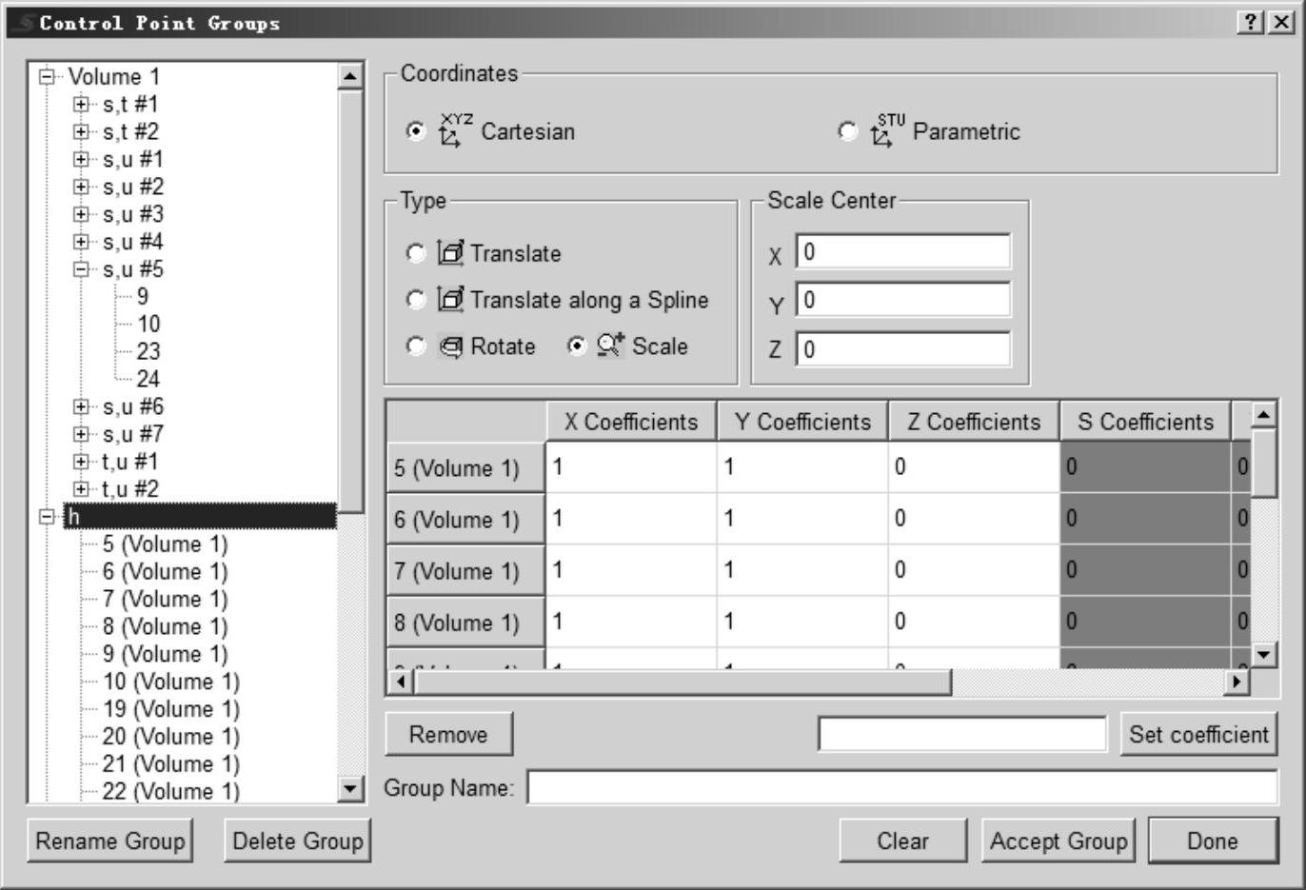Click the Done button
This screenshot has width=1306, height=890.
(x=1213, y=841)
